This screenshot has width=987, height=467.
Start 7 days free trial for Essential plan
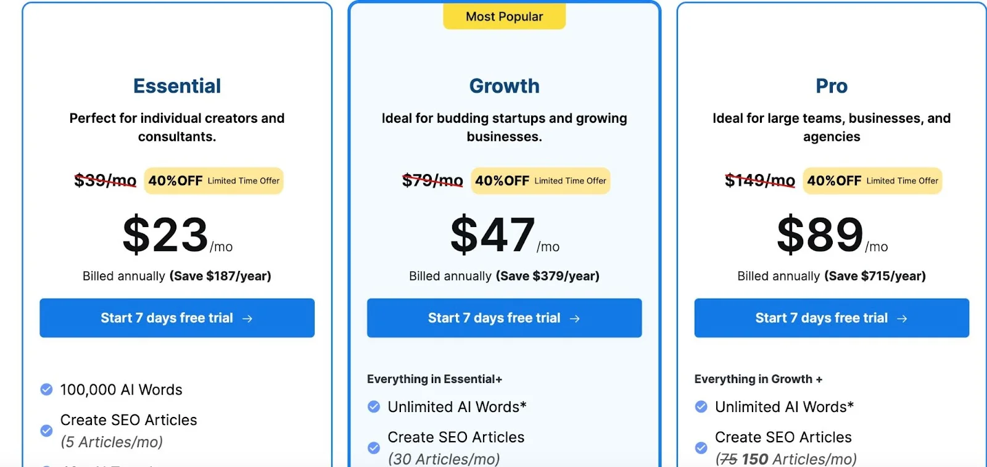177,318
